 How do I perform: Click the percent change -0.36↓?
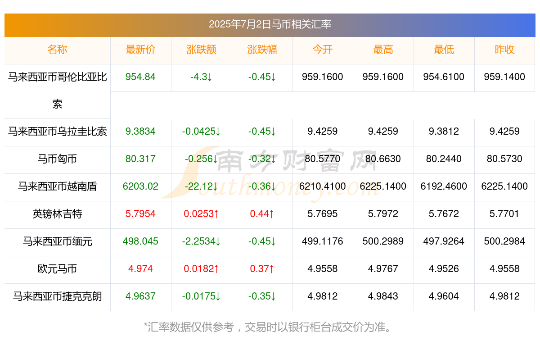pyautogui.click(x=262, y=186)
